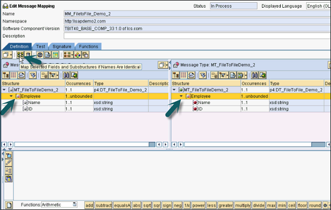
Task: Open window layout dropdown at main toolbar start
Action: 7,55
